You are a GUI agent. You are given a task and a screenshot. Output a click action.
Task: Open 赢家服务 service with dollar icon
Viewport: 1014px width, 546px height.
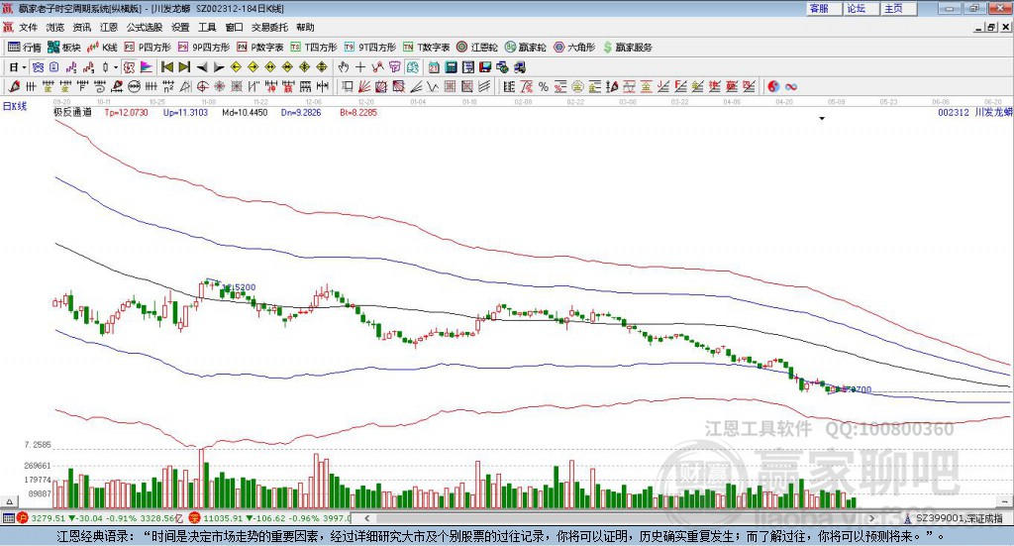[627, 48]
